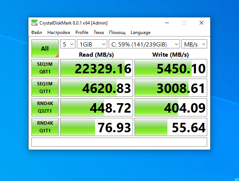239x181 pixels.
Task: Click the 5450.10 write result
Action: pyautogui.click(x=171, y=68)
